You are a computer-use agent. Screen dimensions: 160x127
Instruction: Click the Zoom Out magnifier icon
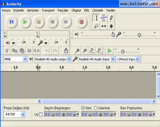85,51
